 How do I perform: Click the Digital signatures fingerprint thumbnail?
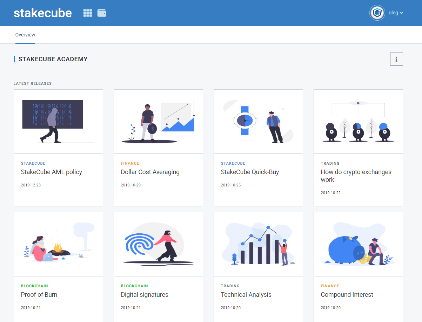coord(158,244)
